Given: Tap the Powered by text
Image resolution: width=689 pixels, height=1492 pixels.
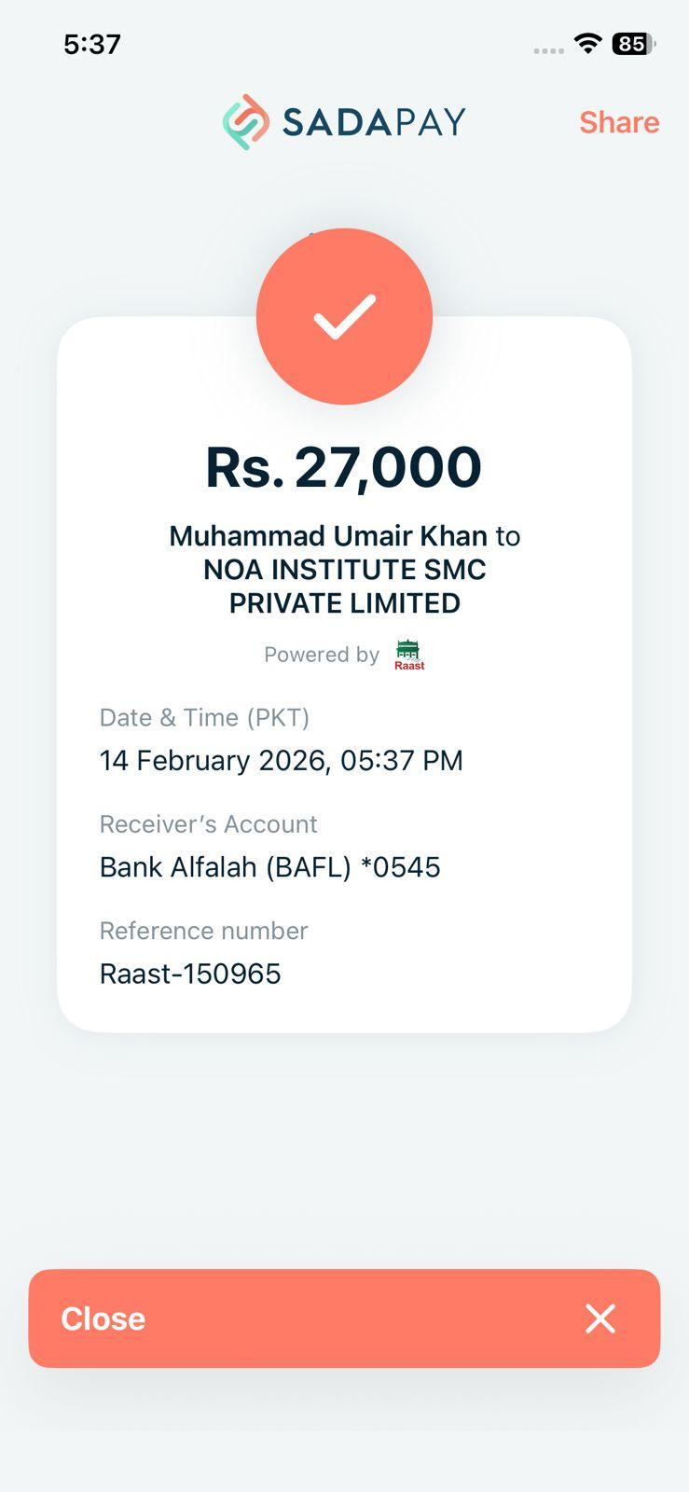Looking at the screenshot, I should tap(321, 655).
